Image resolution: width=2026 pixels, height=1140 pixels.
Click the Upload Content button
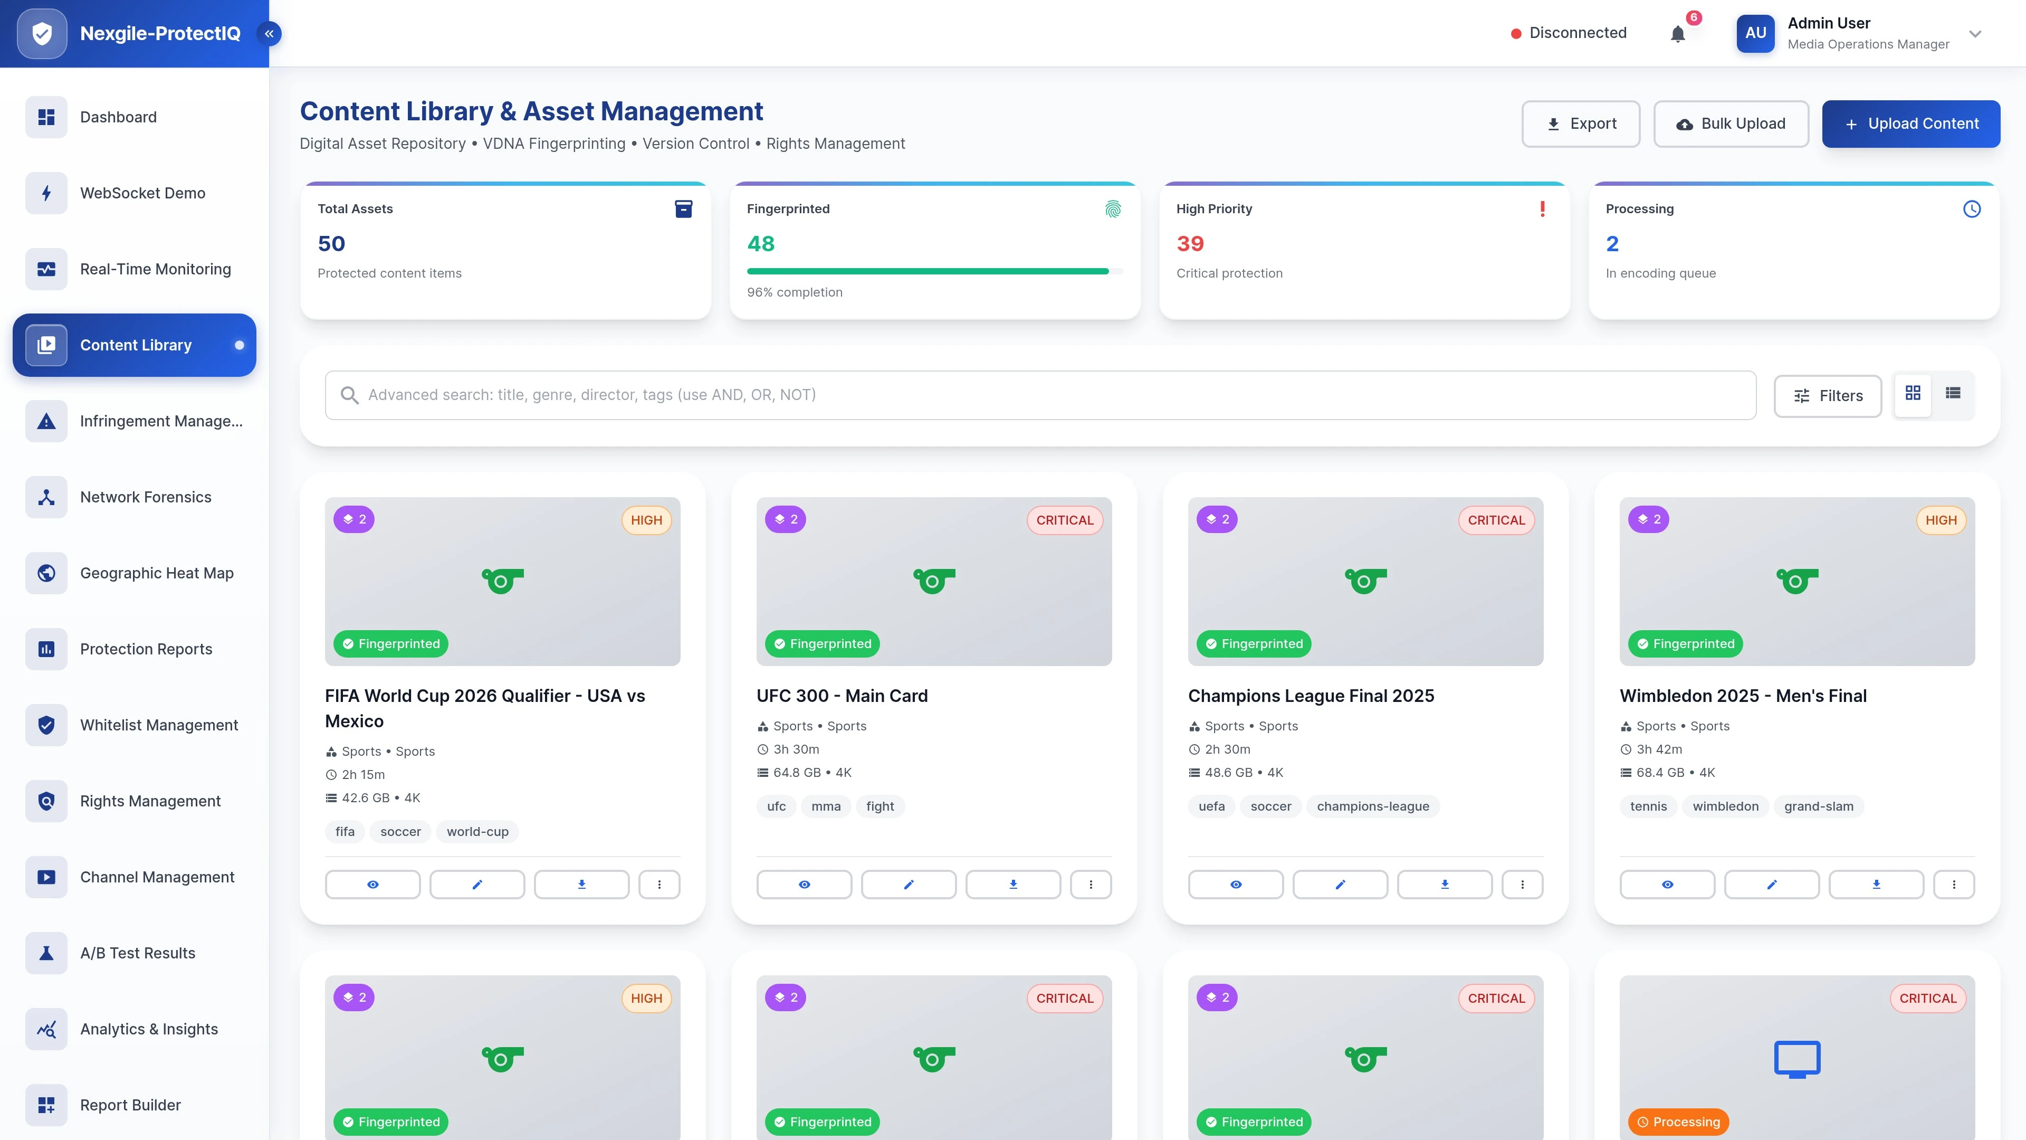[1910, 123]
